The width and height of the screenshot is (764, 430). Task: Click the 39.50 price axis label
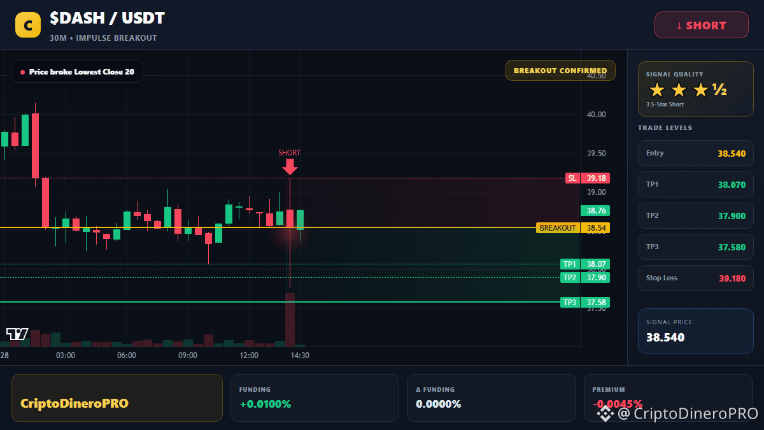[x=597, y=154]
